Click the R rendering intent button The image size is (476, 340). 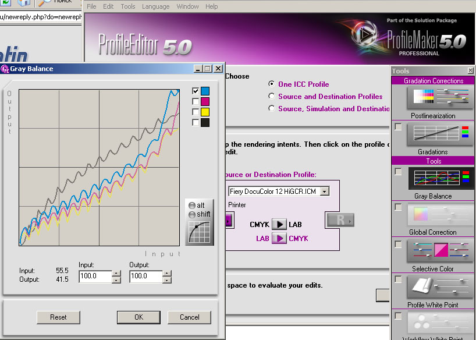coord(340,220)
